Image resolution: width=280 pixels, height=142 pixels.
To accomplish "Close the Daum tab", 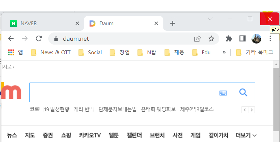I will pyautogui.click(x=156, y=23).
